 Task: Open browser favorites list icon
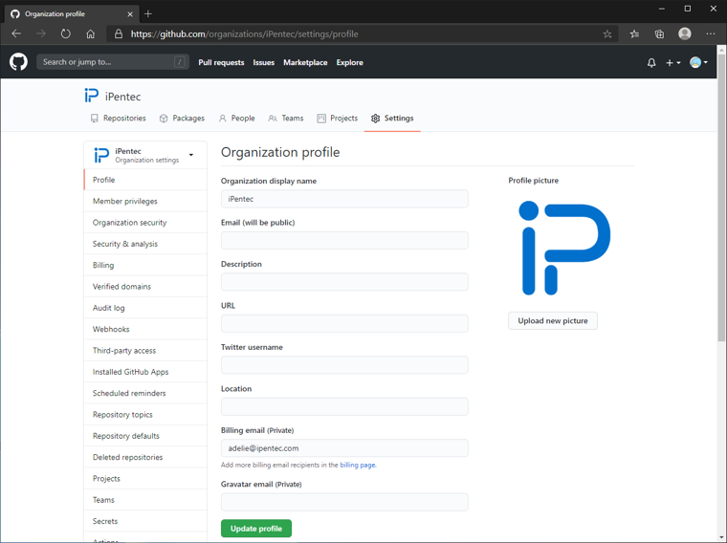(x=634, y=33)
